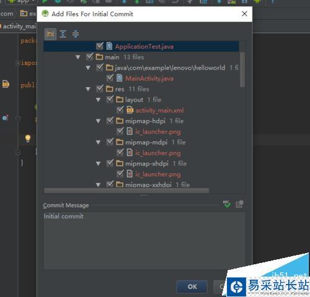The height and width of the screenshot is (297, 310).
Task: Collapse the mipmap-hdpi node
Action: coord(98,121)
